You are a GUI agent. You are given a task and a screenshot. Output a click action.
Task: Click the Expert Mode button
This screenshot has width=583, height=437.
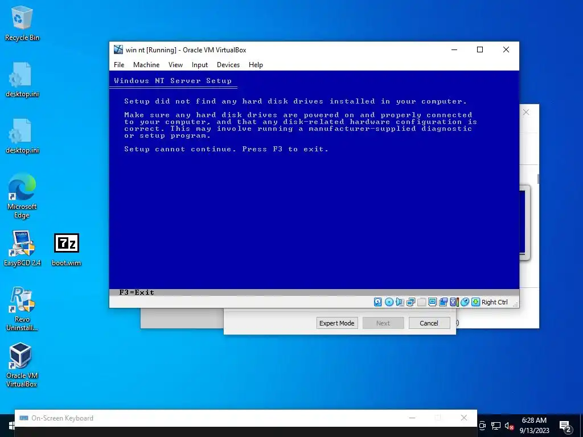(x=337, y=323)
